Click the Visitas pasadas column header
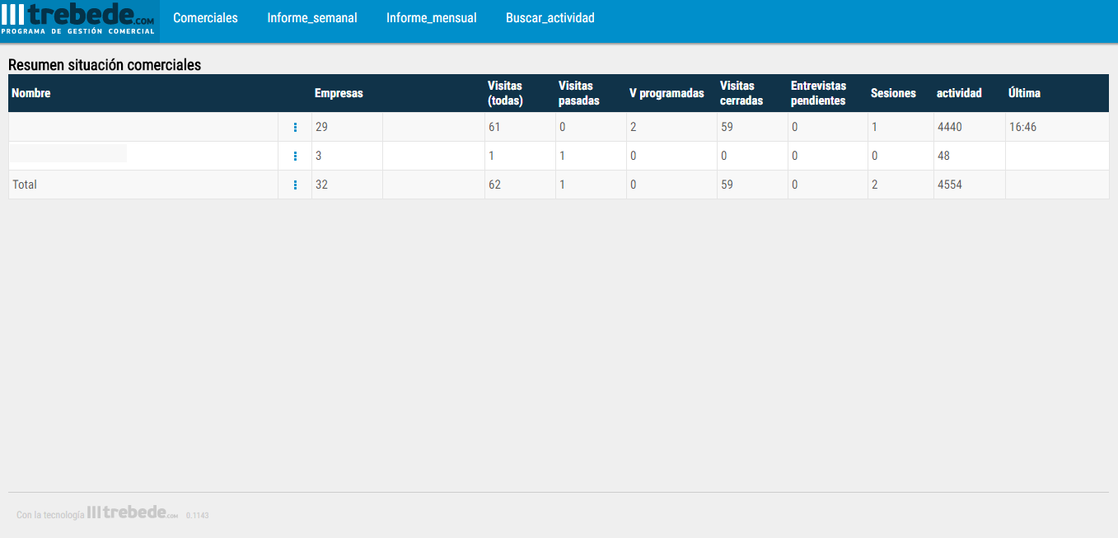The width and height of the screenshot is (1118, 538). point(579,93)
